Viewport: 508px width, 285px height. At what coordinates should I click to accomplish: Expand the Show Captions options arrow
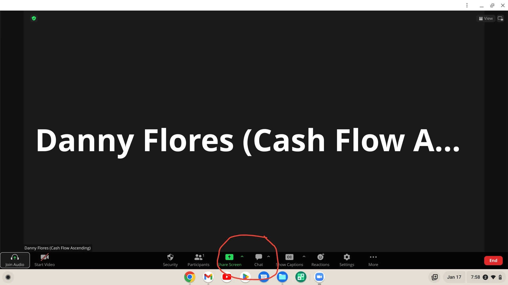304,256
